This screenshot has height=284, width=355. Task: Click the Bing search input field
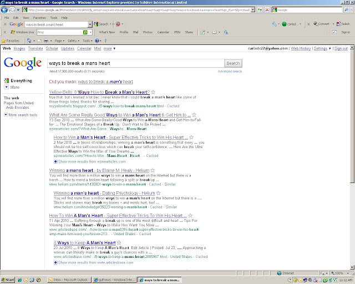(x=60, y=32)
